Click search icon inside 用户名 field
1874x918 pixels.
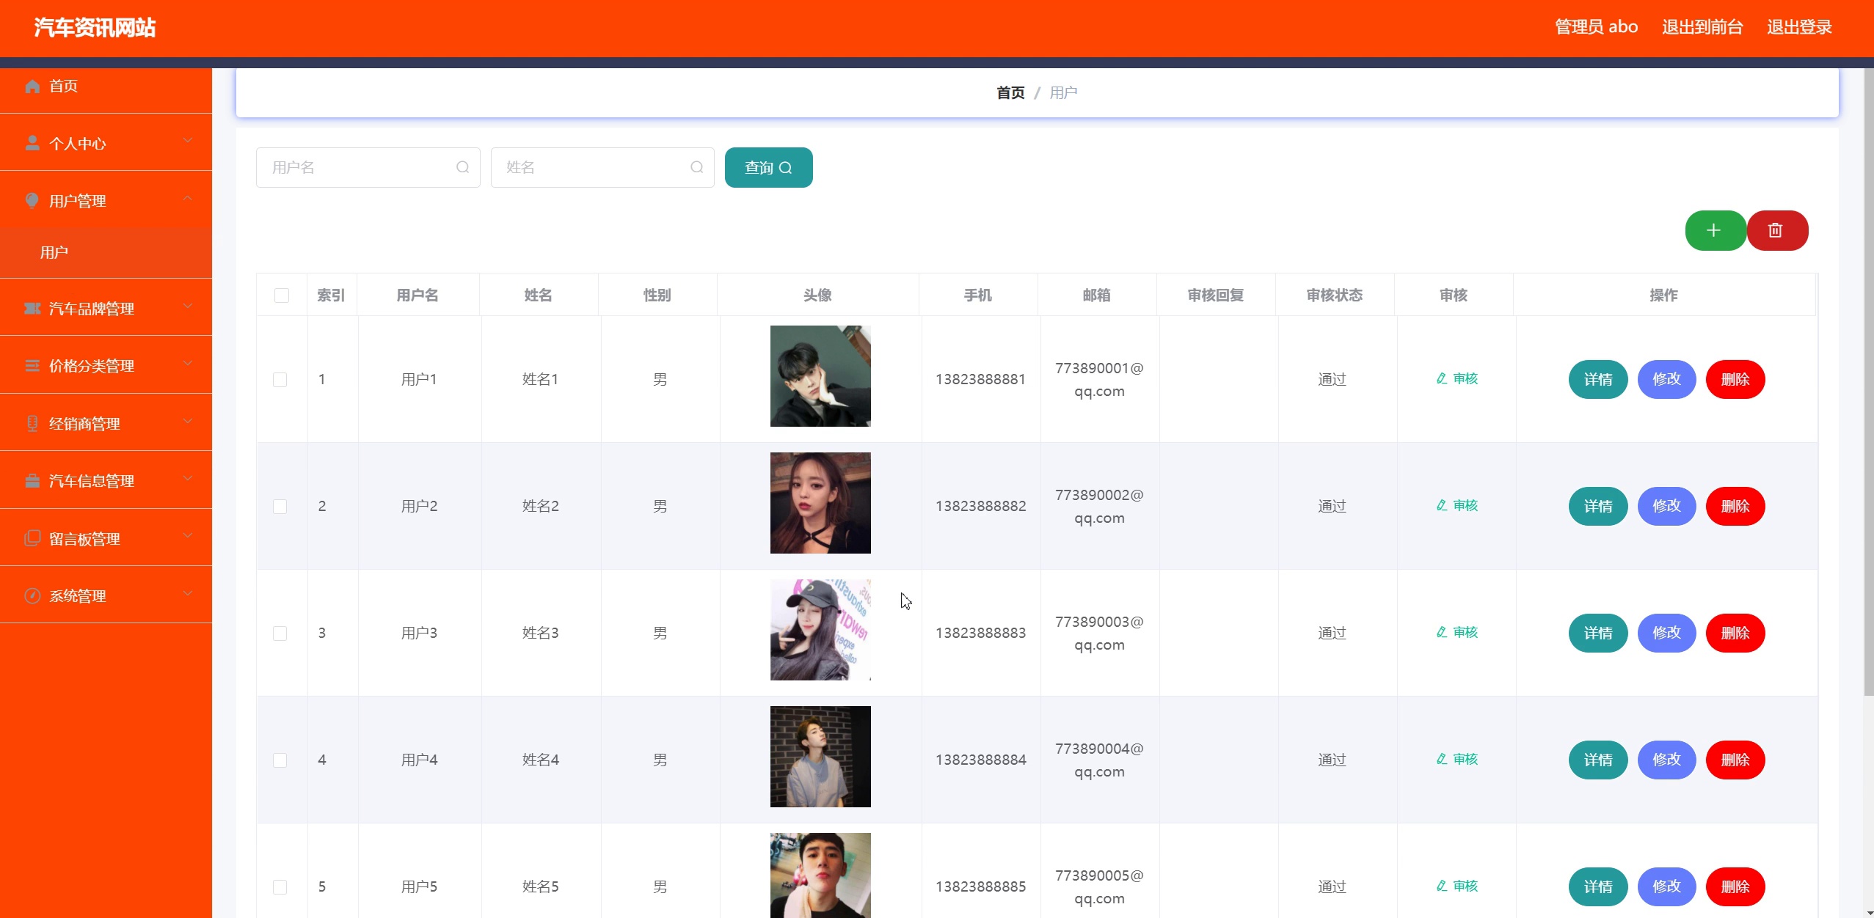[462, 167]
